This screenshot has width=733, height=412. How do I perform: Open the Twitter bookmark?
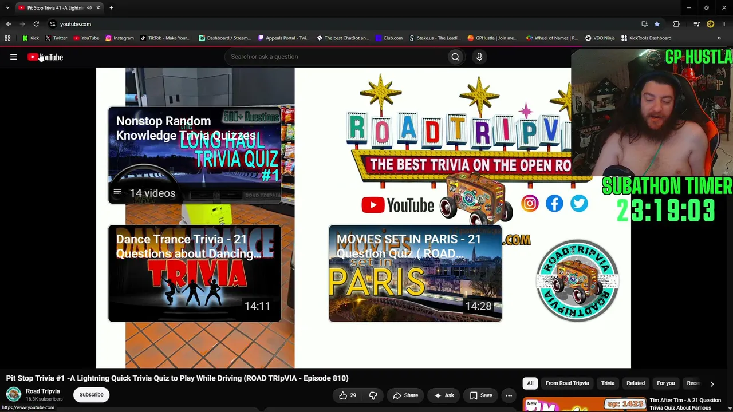click(x=56, y=38)
